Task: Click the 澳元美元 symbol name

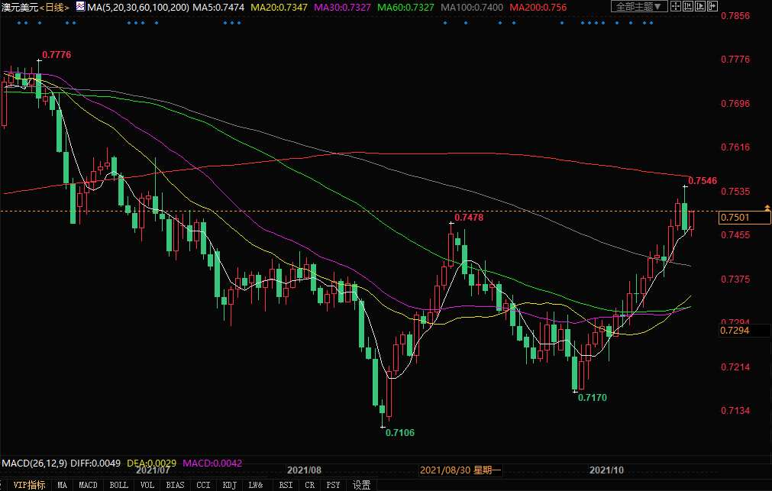Action: click(x=19, y=7)
